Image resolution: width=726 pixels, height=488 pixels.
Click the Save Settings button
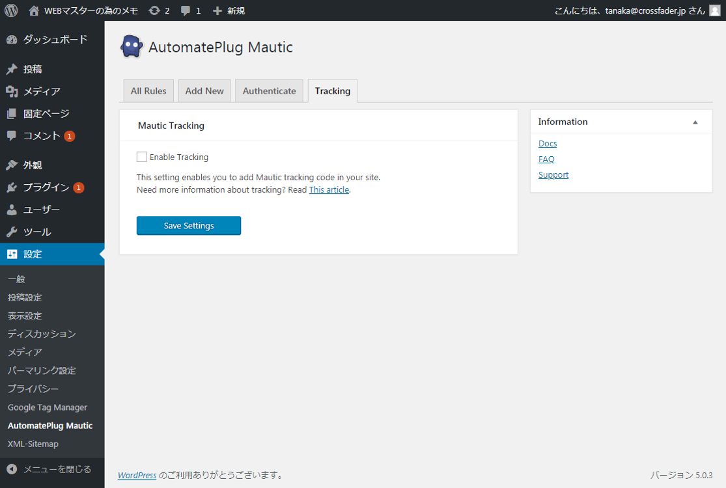pyautogui.click(x=189, y=226)
